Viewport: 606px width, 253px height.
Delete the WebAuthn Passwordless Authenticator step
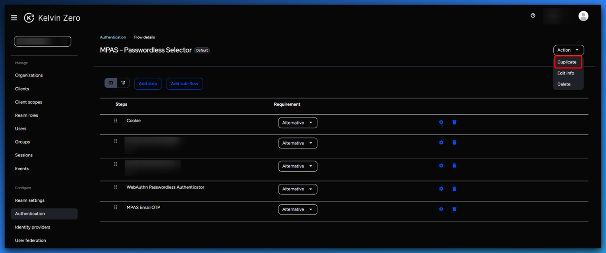click(x=454, y=189)
